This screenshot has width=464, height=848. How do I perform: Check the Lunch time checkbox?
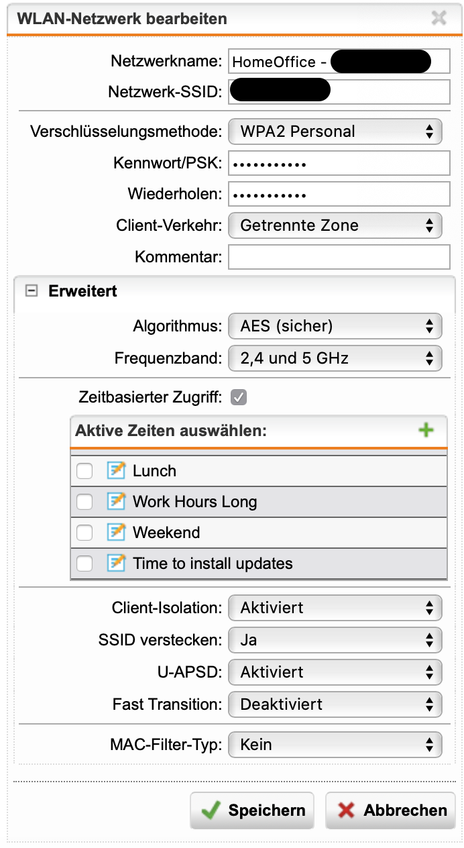pos(84,472)
